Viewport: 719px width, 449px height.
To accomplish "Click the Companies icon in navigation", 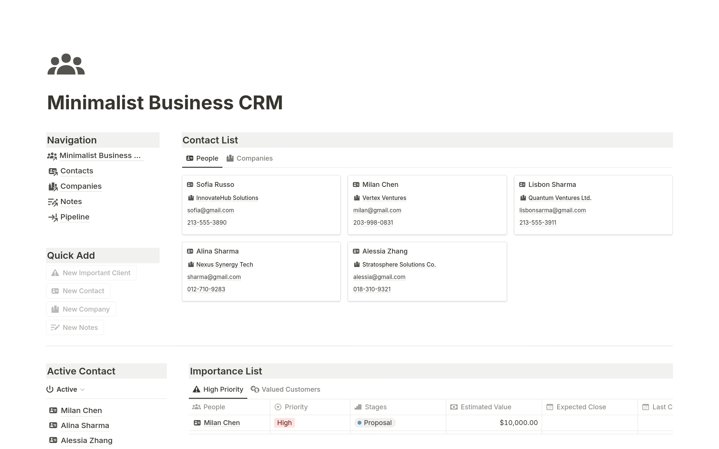I will point(52,186).
